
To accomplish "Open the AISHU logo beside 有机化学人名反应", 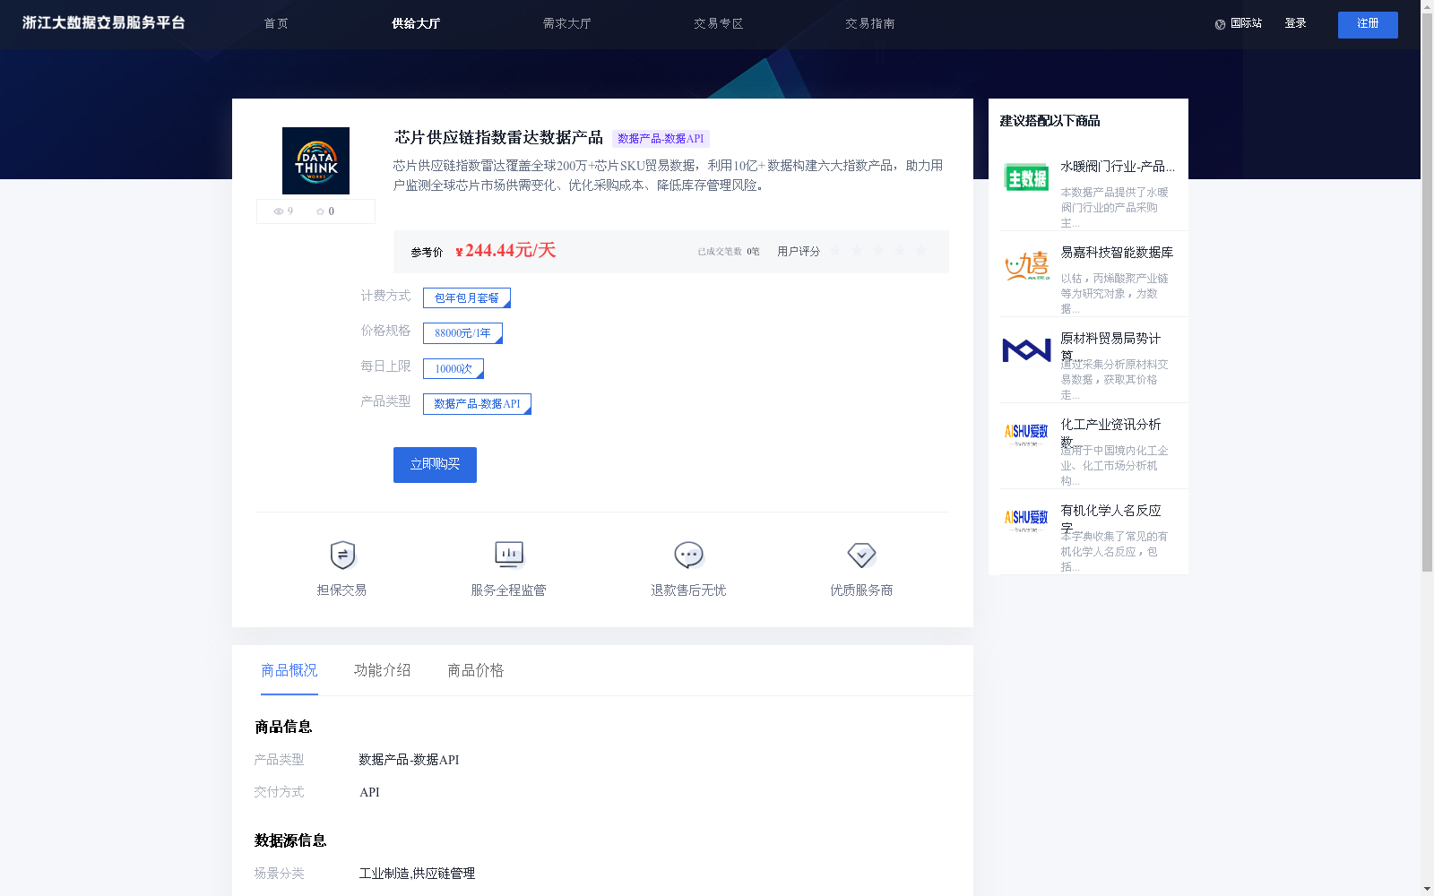I will click(x=1026, y=520).
